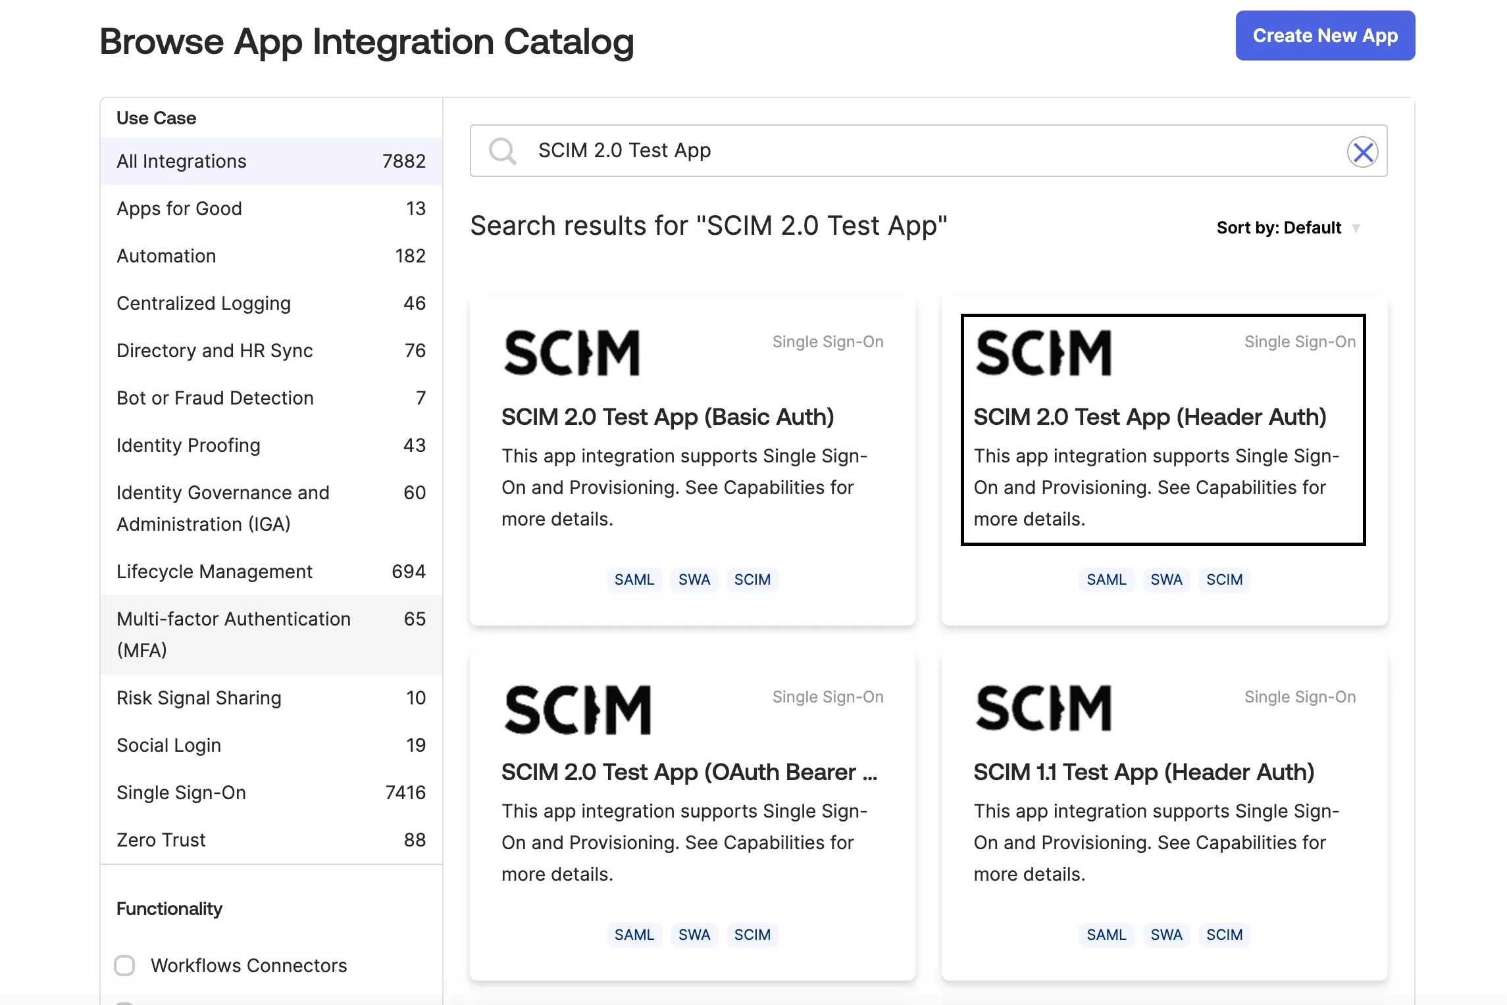
Task: Open the Sort by Default dropdown
Action: (1288, 228)
